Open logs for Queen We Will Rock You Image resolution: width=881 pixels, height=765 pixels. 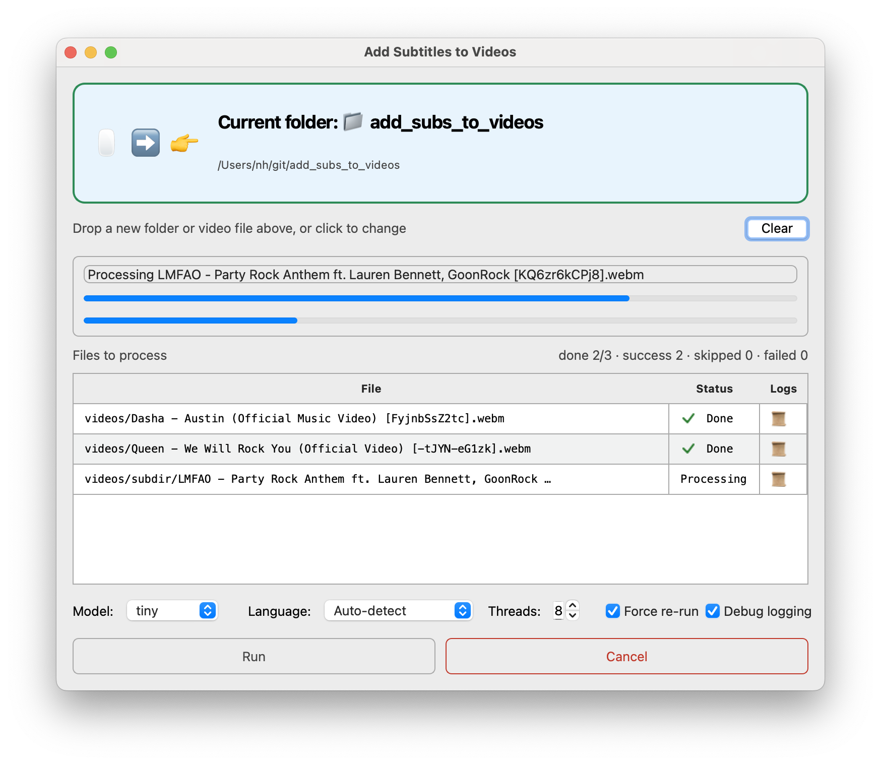[x=778, y=449]
